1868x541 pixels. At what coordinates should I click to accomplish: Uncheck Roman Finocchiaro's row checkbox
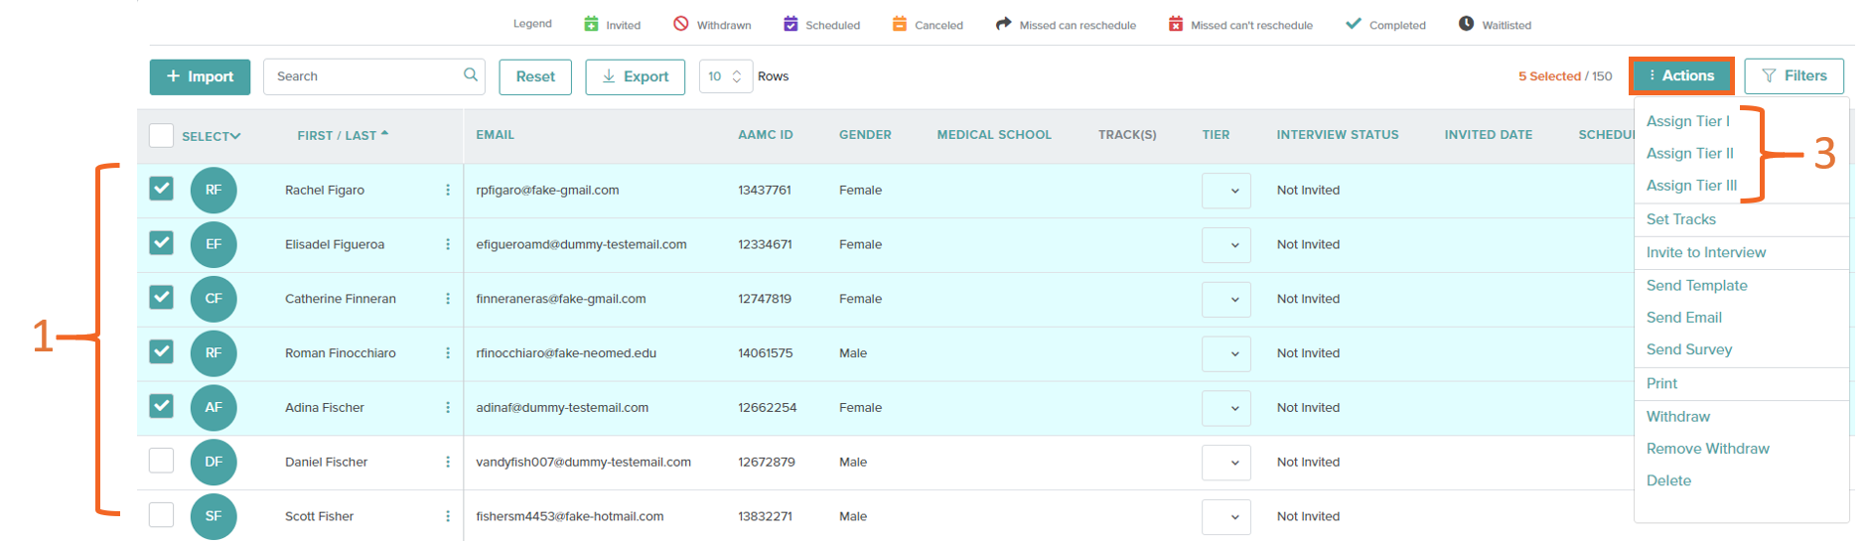161,352
